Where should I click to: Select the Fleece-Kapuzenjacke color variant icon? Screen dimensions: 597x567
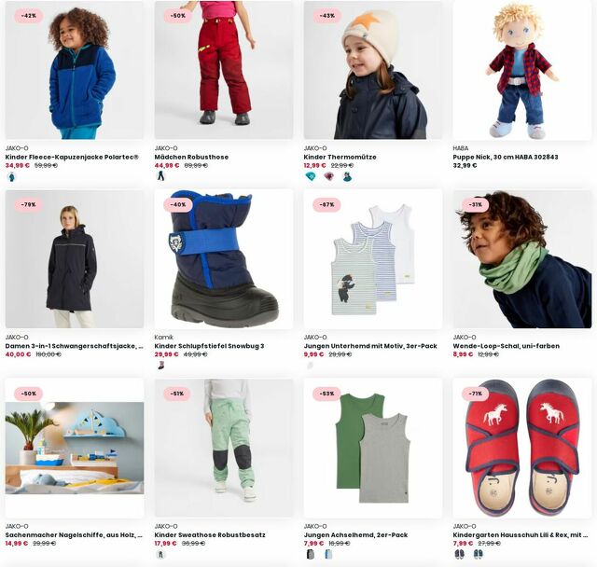12,176
